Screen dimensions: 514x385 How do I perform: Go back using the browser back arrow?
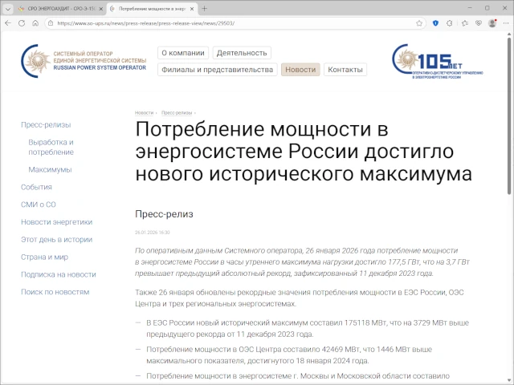[x=8, y=23]
